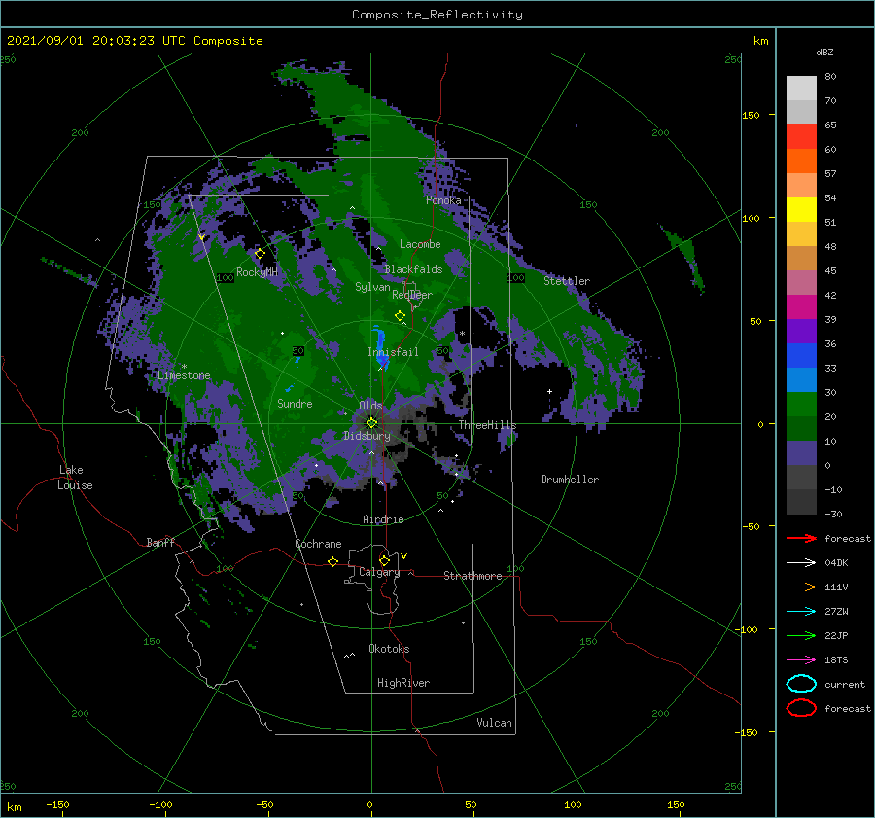Screen dimensions: 875x818
Task: Click the Innisfail city label
Action: (393, 352)
